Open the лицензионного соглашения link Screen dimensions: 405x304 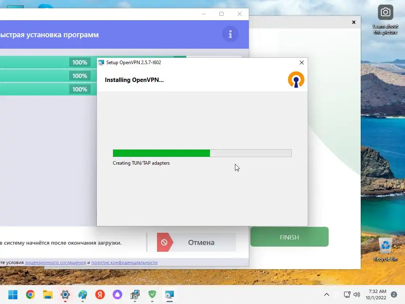[x=55, y=262]
